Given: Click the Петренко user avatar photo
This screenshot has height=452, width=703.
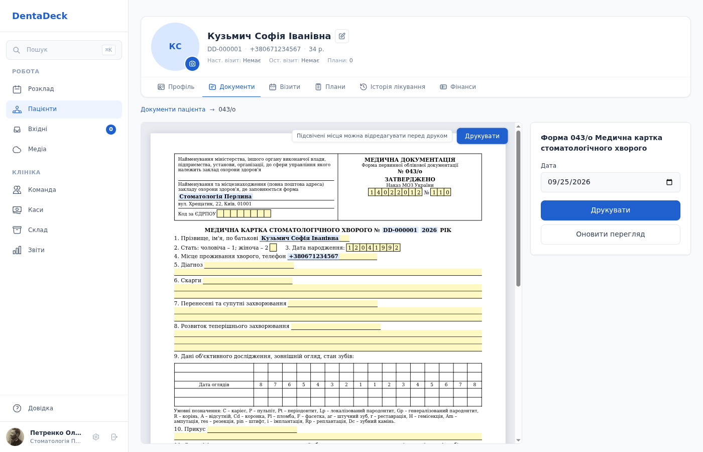Looking at the screenshot, I should tap(15, 437).
